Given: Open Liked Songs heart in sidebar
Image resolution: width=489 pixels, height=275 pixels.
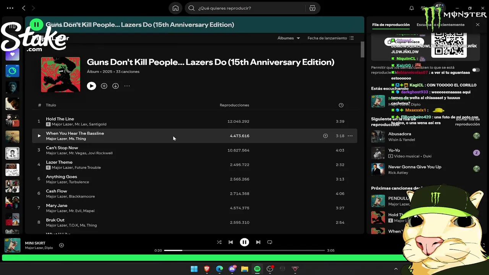Looking at the screenshot, I should pos(12,55).
